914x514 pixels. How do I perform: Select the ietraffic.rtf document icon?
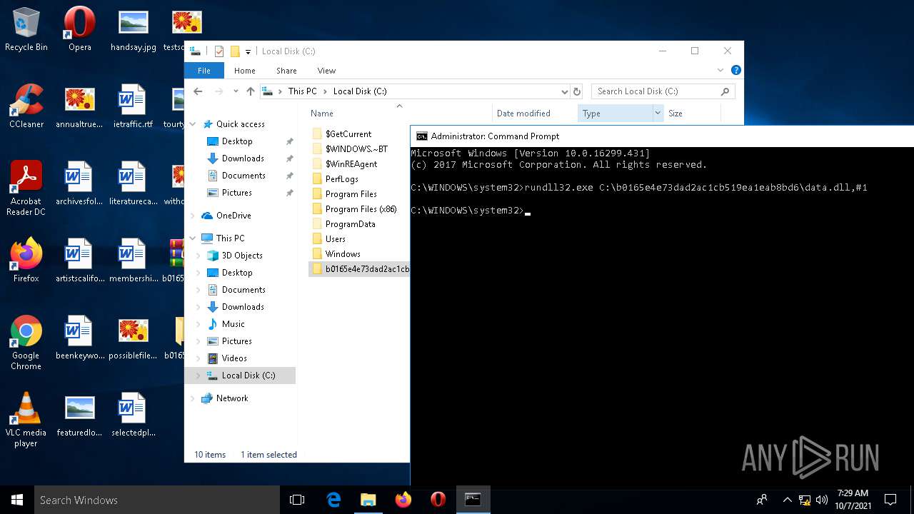click(x=134, y=106)
